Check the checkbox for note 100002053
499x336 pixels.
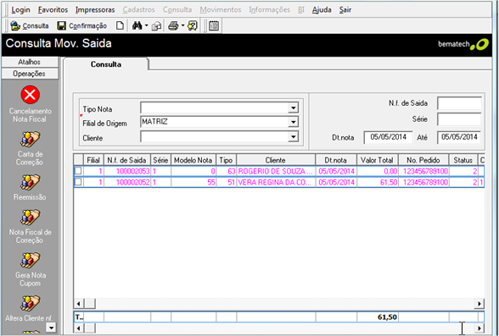pos(78,171)
